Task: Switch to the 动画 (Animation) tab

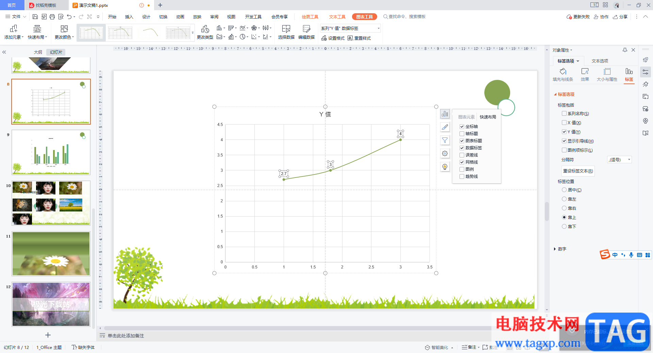Action: (x=180, y=17)
